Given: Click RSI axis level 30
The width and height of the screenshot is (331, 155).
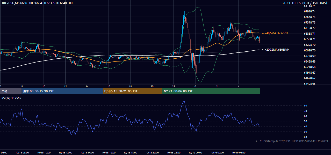Looking at the screenshot, I should pyautogui.click(x=305, y=132).
